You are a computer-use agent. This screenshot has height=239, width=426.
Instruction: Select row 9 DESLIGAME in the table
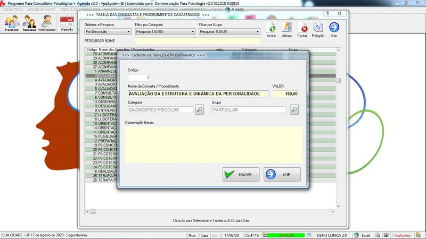[x=101, y=106]
